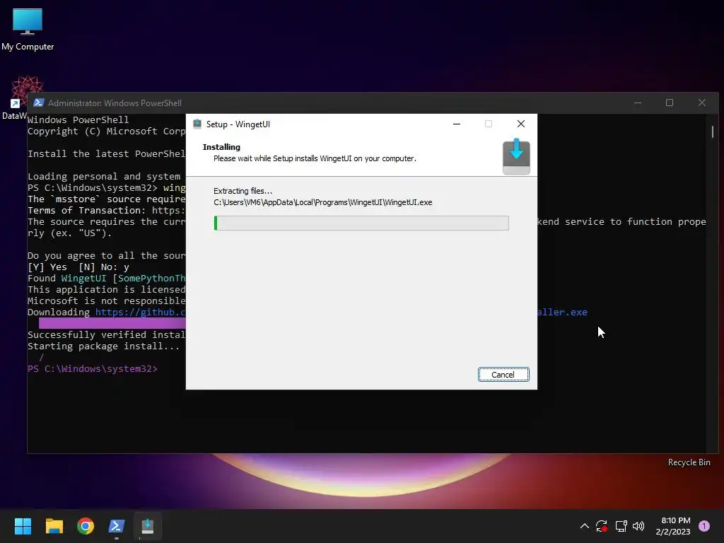Cancel the WingetUI installation
724x543 pixels.
503,375
